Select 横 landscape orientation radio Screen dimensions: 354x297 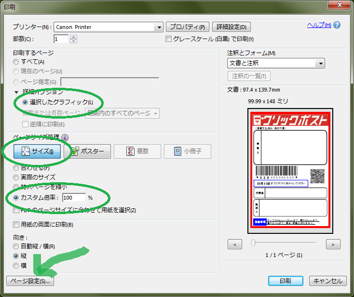click(16, 266)
